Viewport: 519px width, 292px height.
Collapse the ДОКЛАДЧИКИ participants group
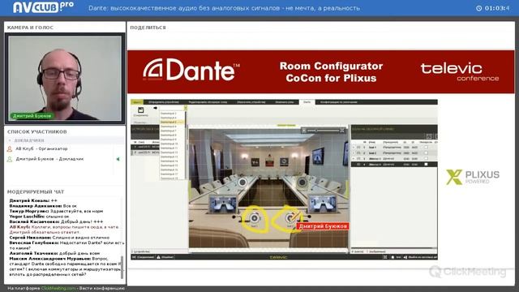click(10, 140)
